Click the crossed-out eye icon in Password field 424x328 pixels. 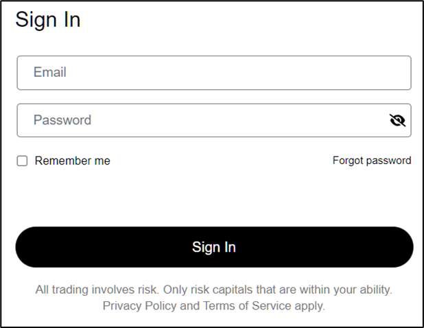(397, 121)
